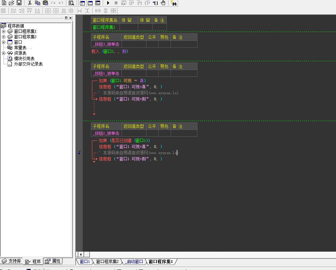Toggle the third window layout panel icon
The image size is (336, 270).
pyautogui.click(x=98, y=3)
